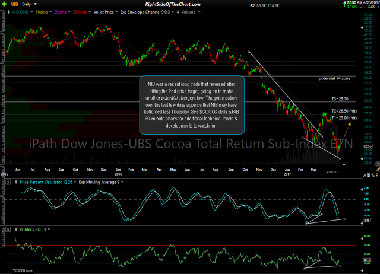Click the Price Percent Oscillator 12 26 label
Image resolution: width=380 pixels, height=274 pixels.
click(x=46, y=182)
